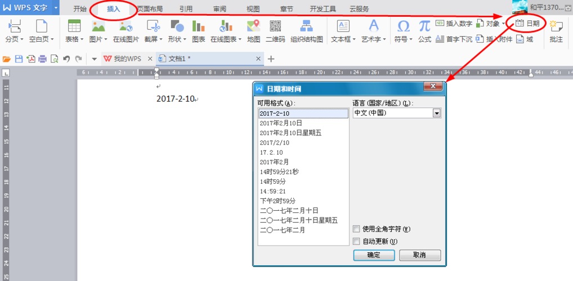Open the online charts tool
The width and height of the screenshot is (573, 281).
click(226, 26)
